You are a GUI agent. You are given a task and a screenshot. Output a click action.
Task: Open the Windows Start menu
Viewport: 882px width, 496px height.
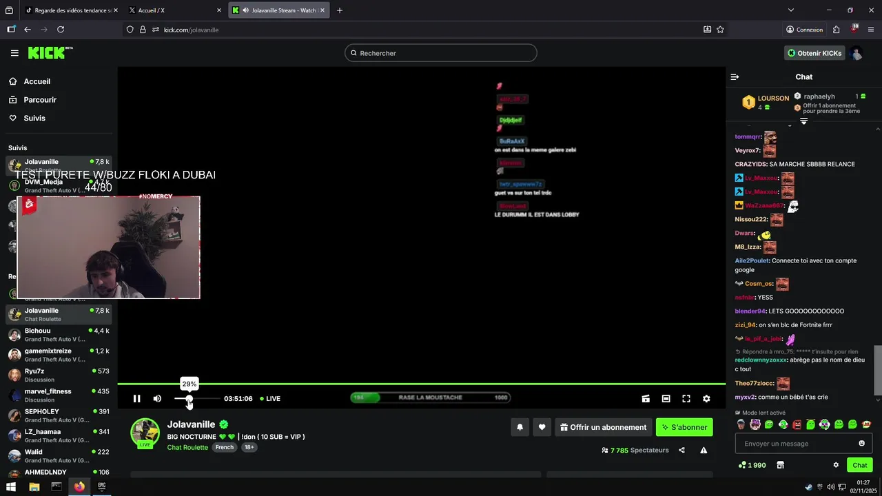[x=11, y=486]
